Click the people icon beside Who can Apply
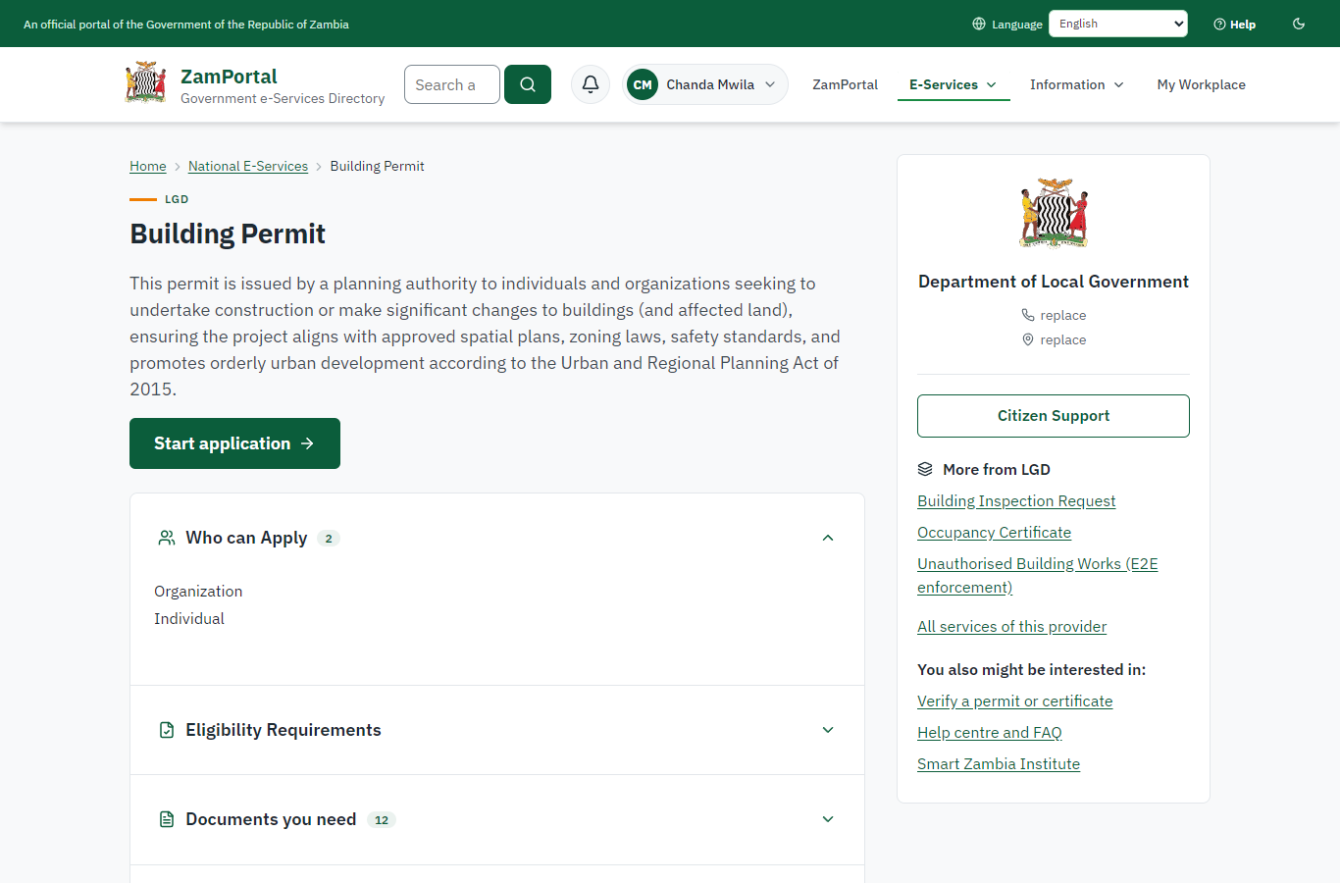 point(167,538)
